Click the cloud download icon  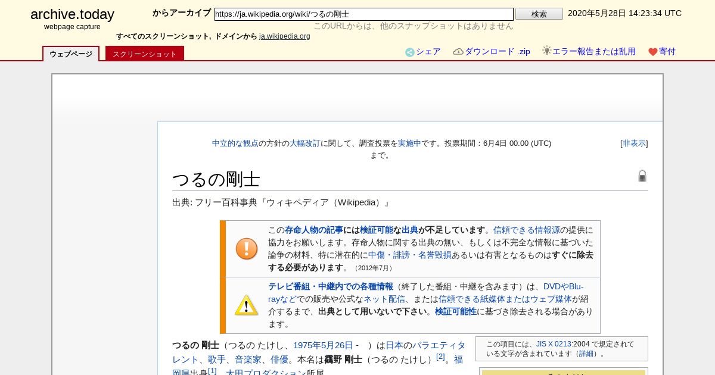click(458, 52)
